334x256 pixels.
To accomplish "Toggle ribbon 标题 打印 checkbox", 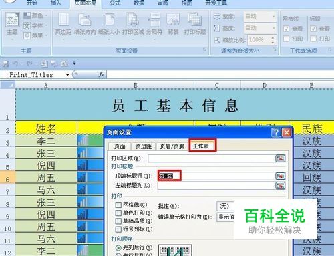I will (313, 39).
